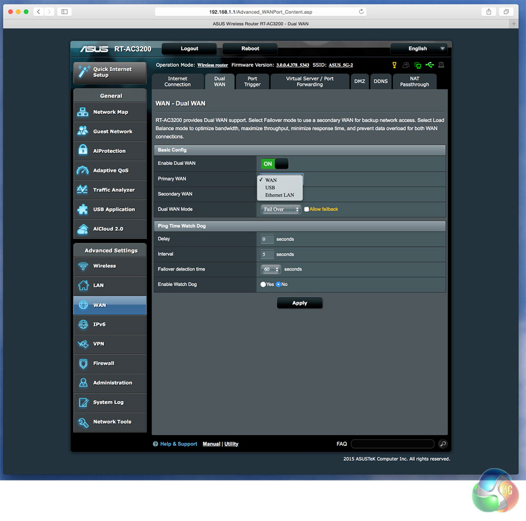Open a new Safari tab

(x=514, y=24)
